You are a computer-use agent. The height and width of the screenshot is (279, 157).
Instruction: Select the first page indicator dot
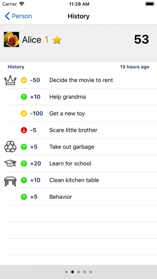point(66,272)
